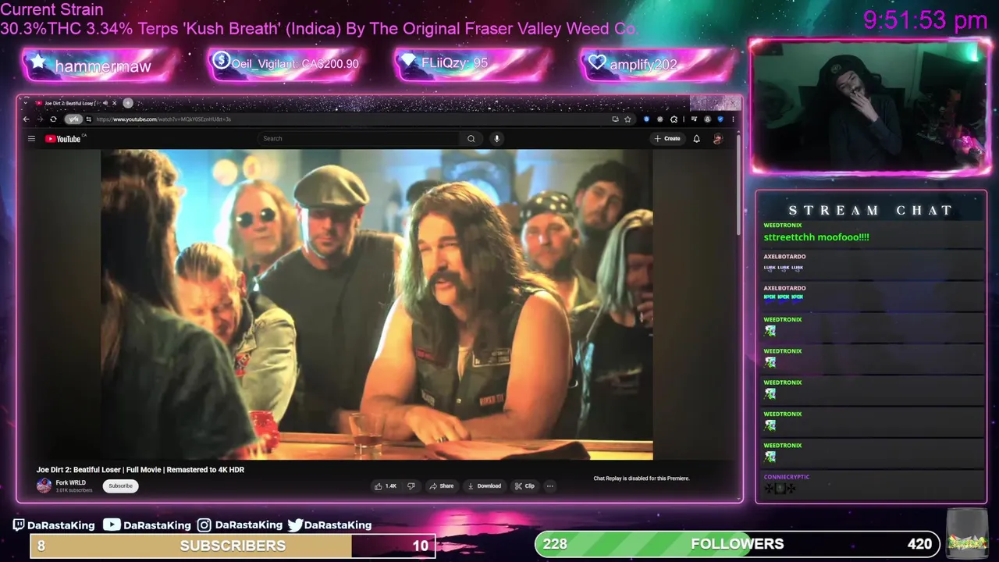Open browser three-dot menu
The width and height of the screenshot is (999, 562).
[x=732, y=119]
